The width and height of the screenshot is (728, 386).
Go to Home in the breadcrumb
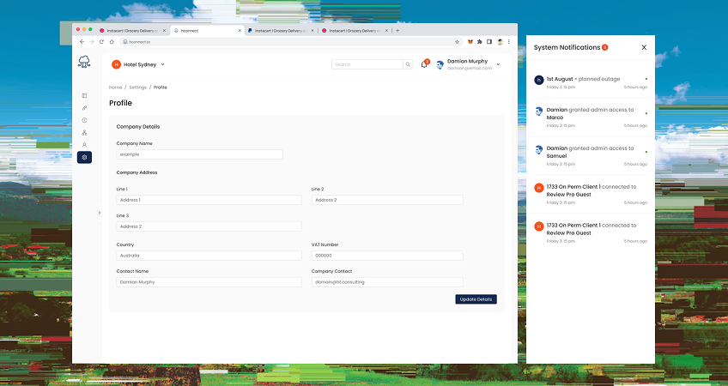(x=115, y=87)
